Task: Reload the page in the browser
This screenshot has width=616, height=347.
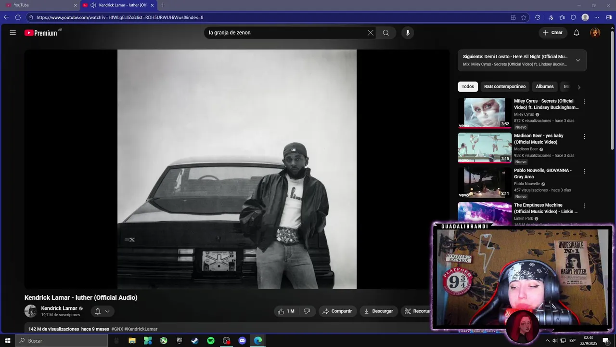Action: pos(18,17)
